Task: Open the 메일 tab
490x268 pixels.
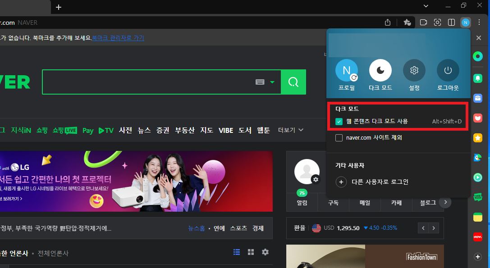Action: pyautogui.click(x=365, y=203)
